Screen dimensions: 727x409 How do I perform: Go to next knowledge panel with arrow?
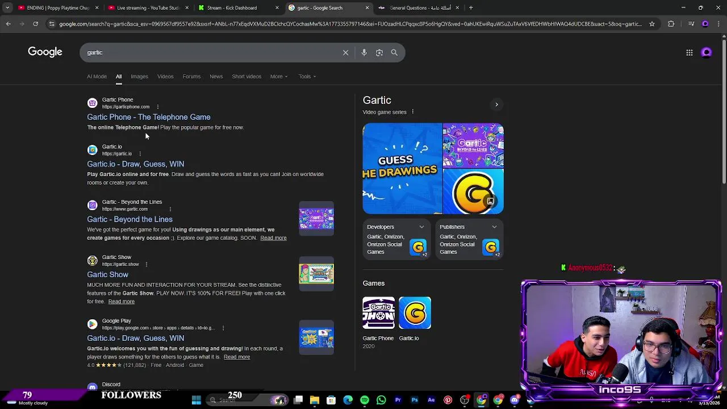496,105
